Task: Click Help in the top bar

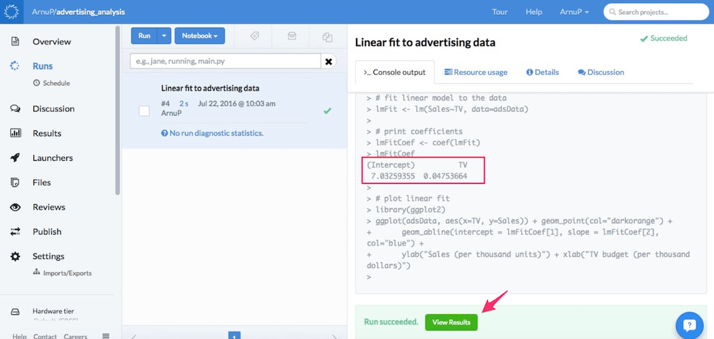Action: click(x=534, y=12)
